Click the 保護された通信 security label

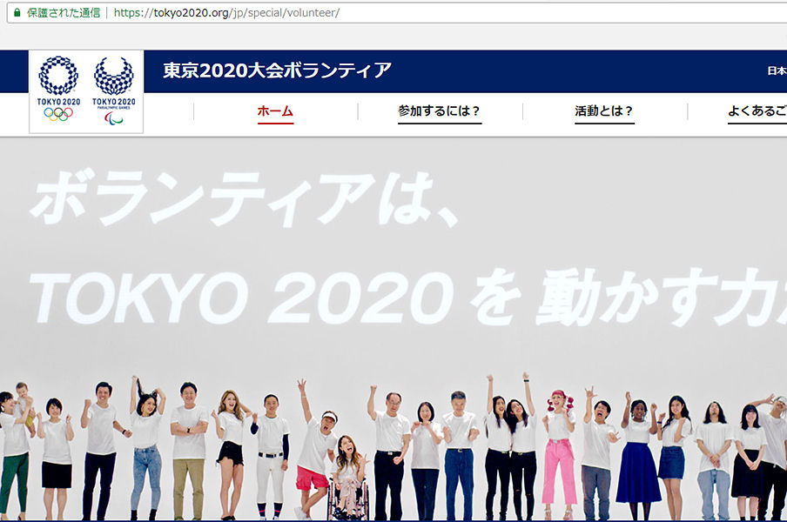[x=64, y=12]
